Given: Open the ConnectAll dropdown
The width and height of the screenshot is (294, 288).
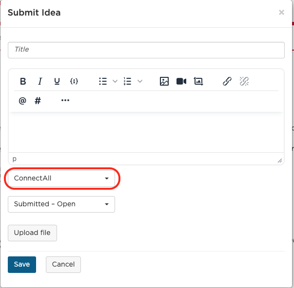Looking at the screenshot, I should point(61,178).
